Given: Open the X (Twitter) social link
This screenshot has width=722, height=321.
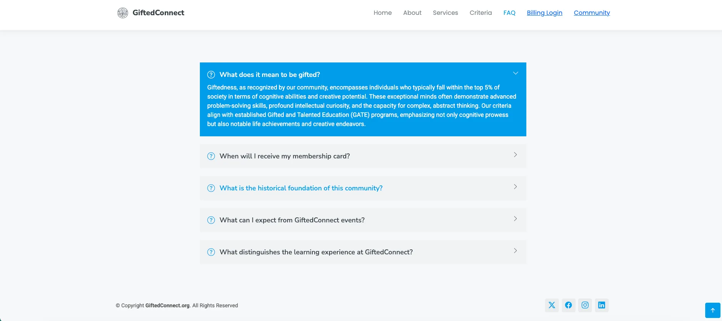Looking at the screenshot, I should (x=552, y=305).
